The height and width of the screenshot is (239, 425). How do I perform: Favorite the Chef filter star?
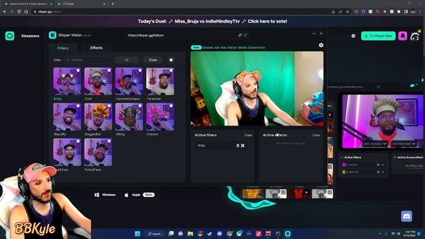[x=109, y=70]
